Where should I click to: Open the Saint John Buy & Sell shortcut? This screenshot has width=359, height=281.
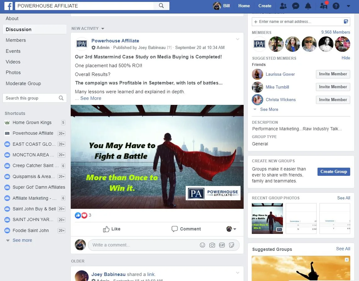35,209
